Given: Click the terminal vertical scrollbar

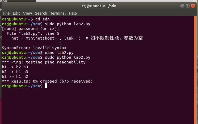Looking at the screenshot, I should 195,70.
